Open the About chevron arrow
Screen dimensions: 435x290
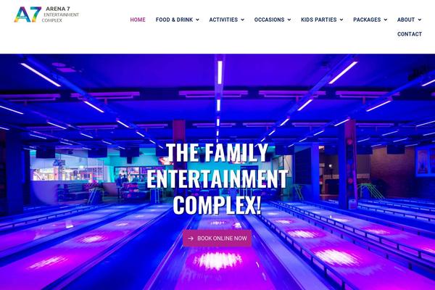420,20
